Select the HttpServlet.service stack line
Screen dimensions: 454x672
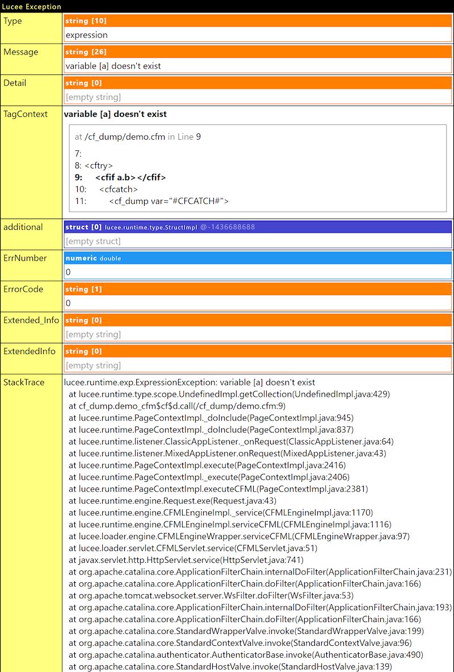click(186, 560)
